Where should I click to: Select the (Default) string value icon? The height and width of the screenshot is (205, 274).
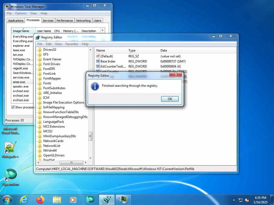98,56
